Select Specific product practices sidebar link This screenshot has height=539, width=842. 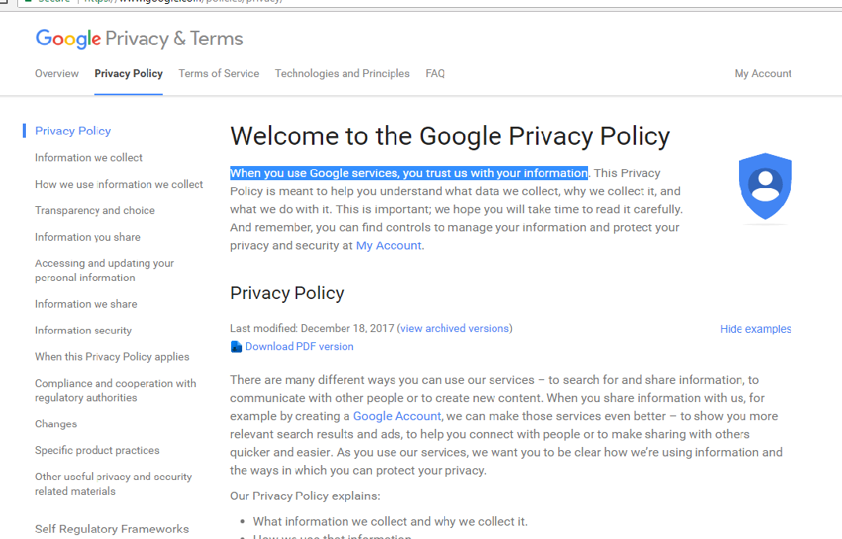tap(97, 450)
